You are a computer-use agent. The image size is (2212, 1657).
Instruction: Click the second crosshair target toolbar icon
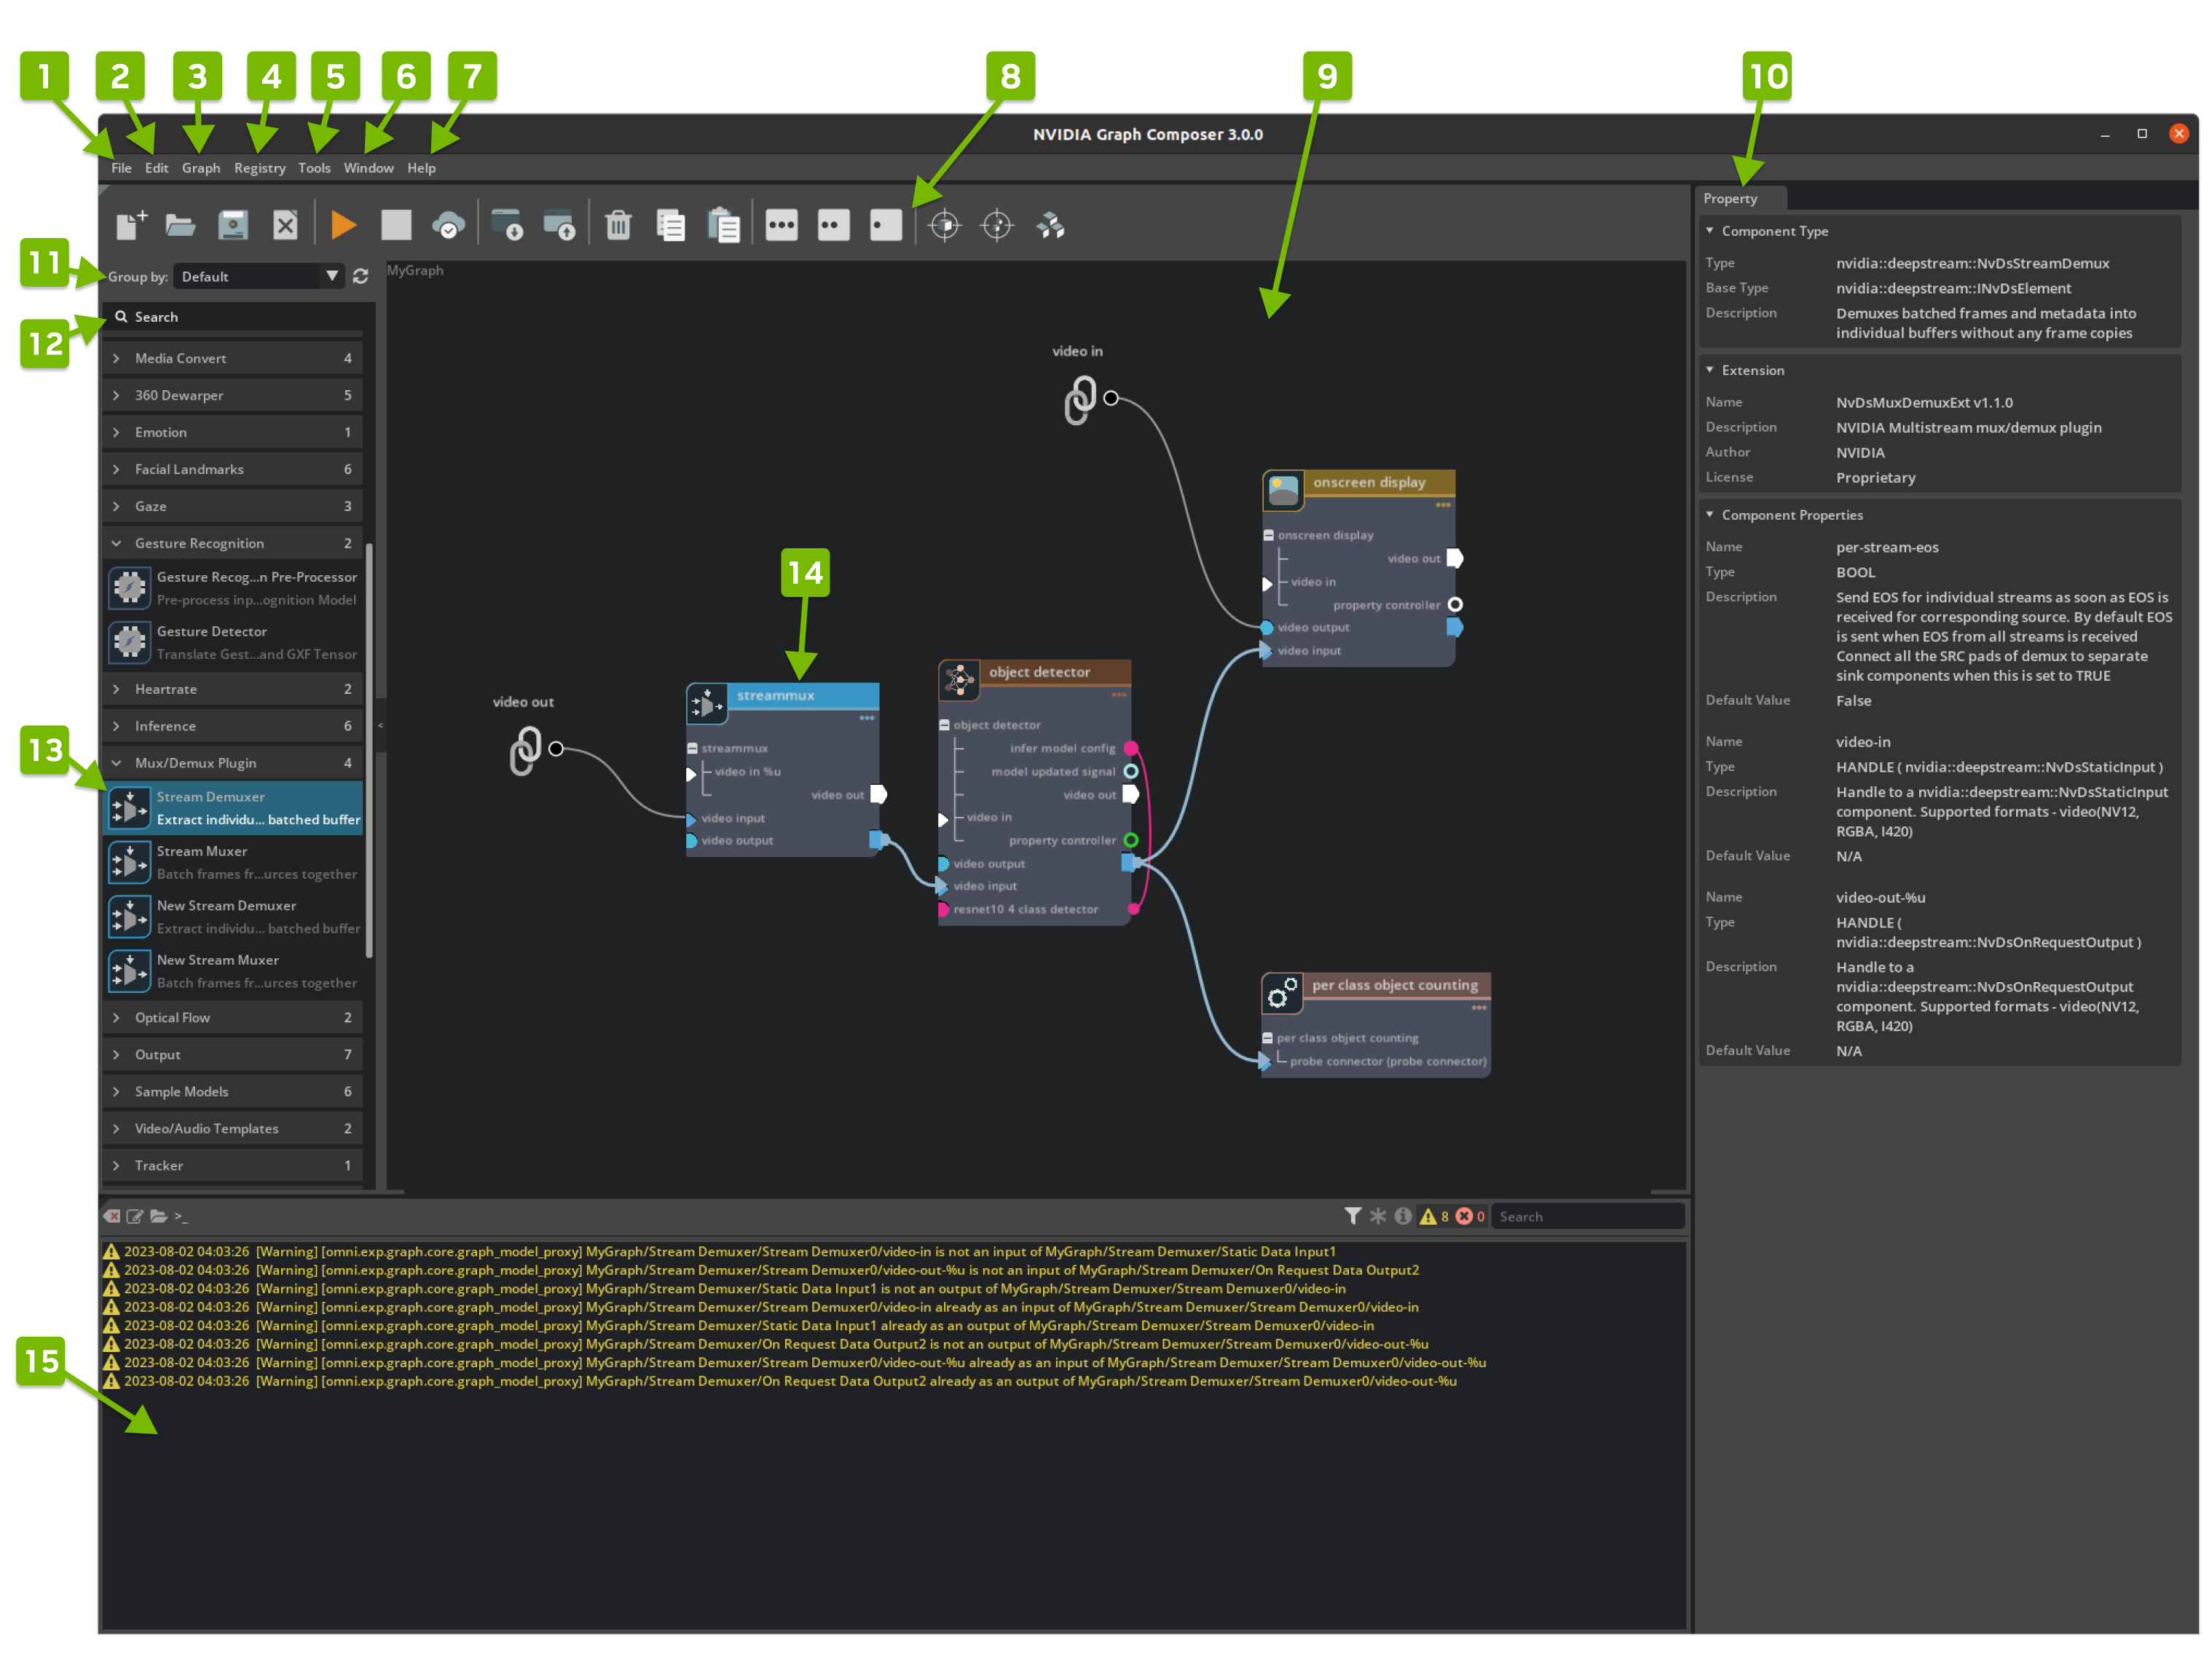(x=997, y=225)
